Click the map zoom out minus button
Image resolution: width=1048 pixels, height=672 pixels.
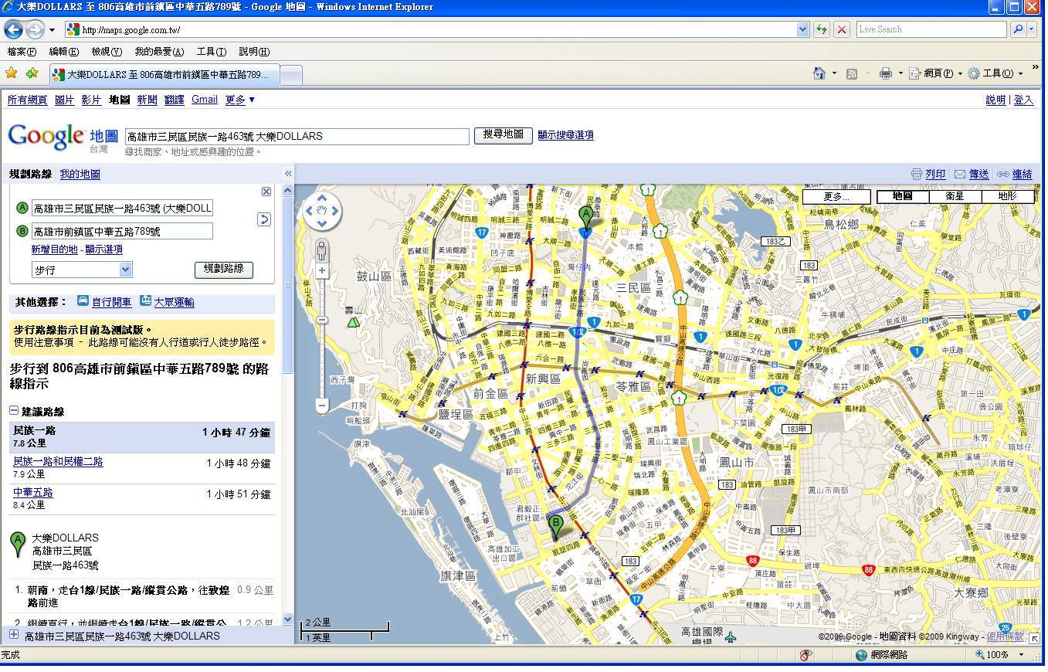[x=322, y=406]
